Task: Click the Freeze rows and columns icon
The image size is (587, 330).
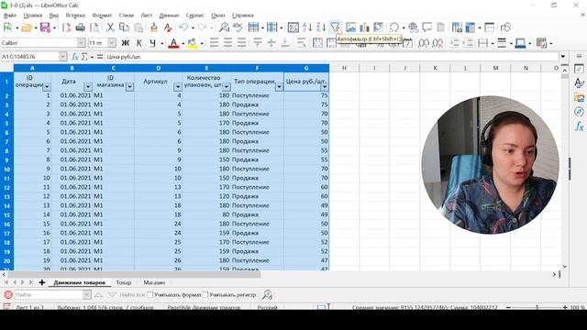Action: click(471, 27)
